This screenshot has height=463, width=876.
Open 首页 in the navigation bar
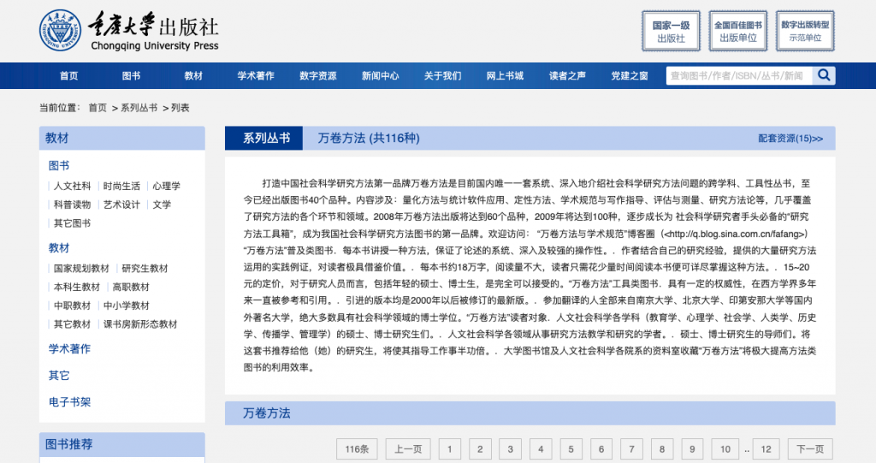(68, 75)
